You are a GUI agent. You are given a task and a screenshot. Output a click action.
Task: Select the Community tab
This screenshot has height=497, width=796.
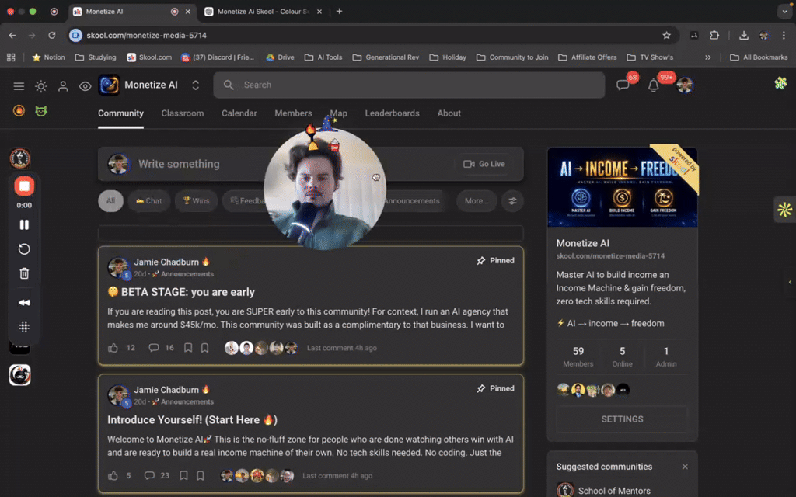click(120, 113)
